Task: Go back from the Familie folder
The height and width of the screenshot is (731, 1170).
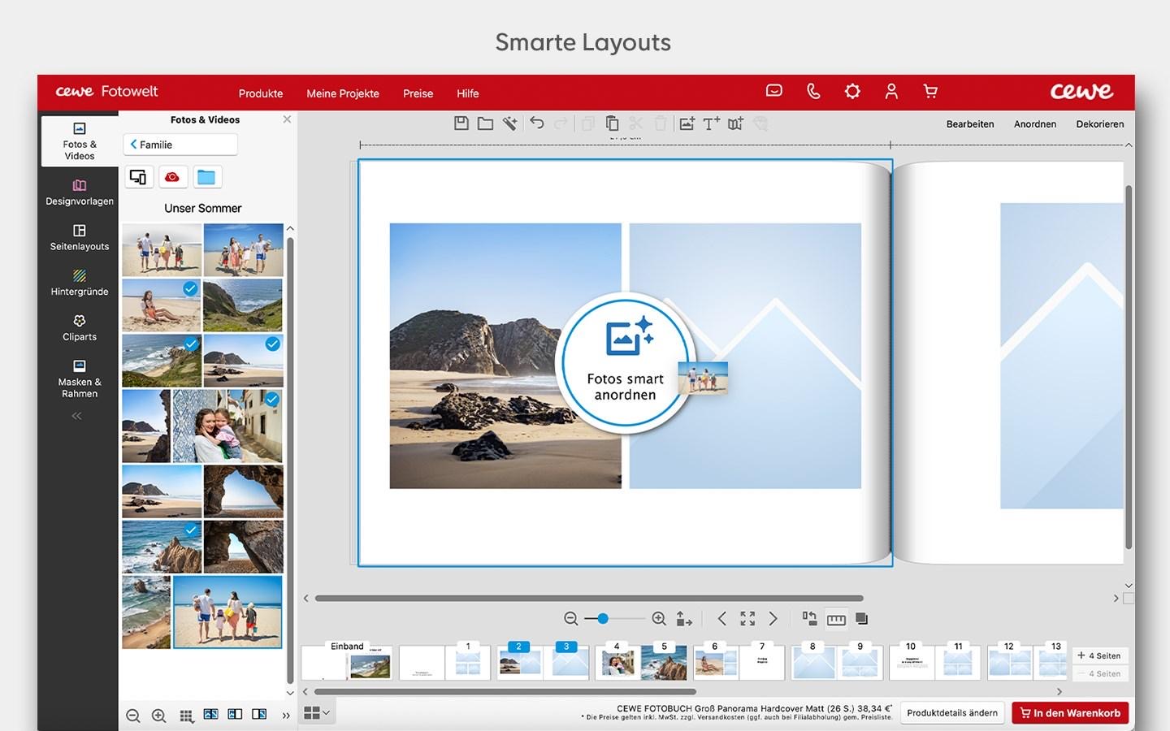Action: tap(180, 145)
